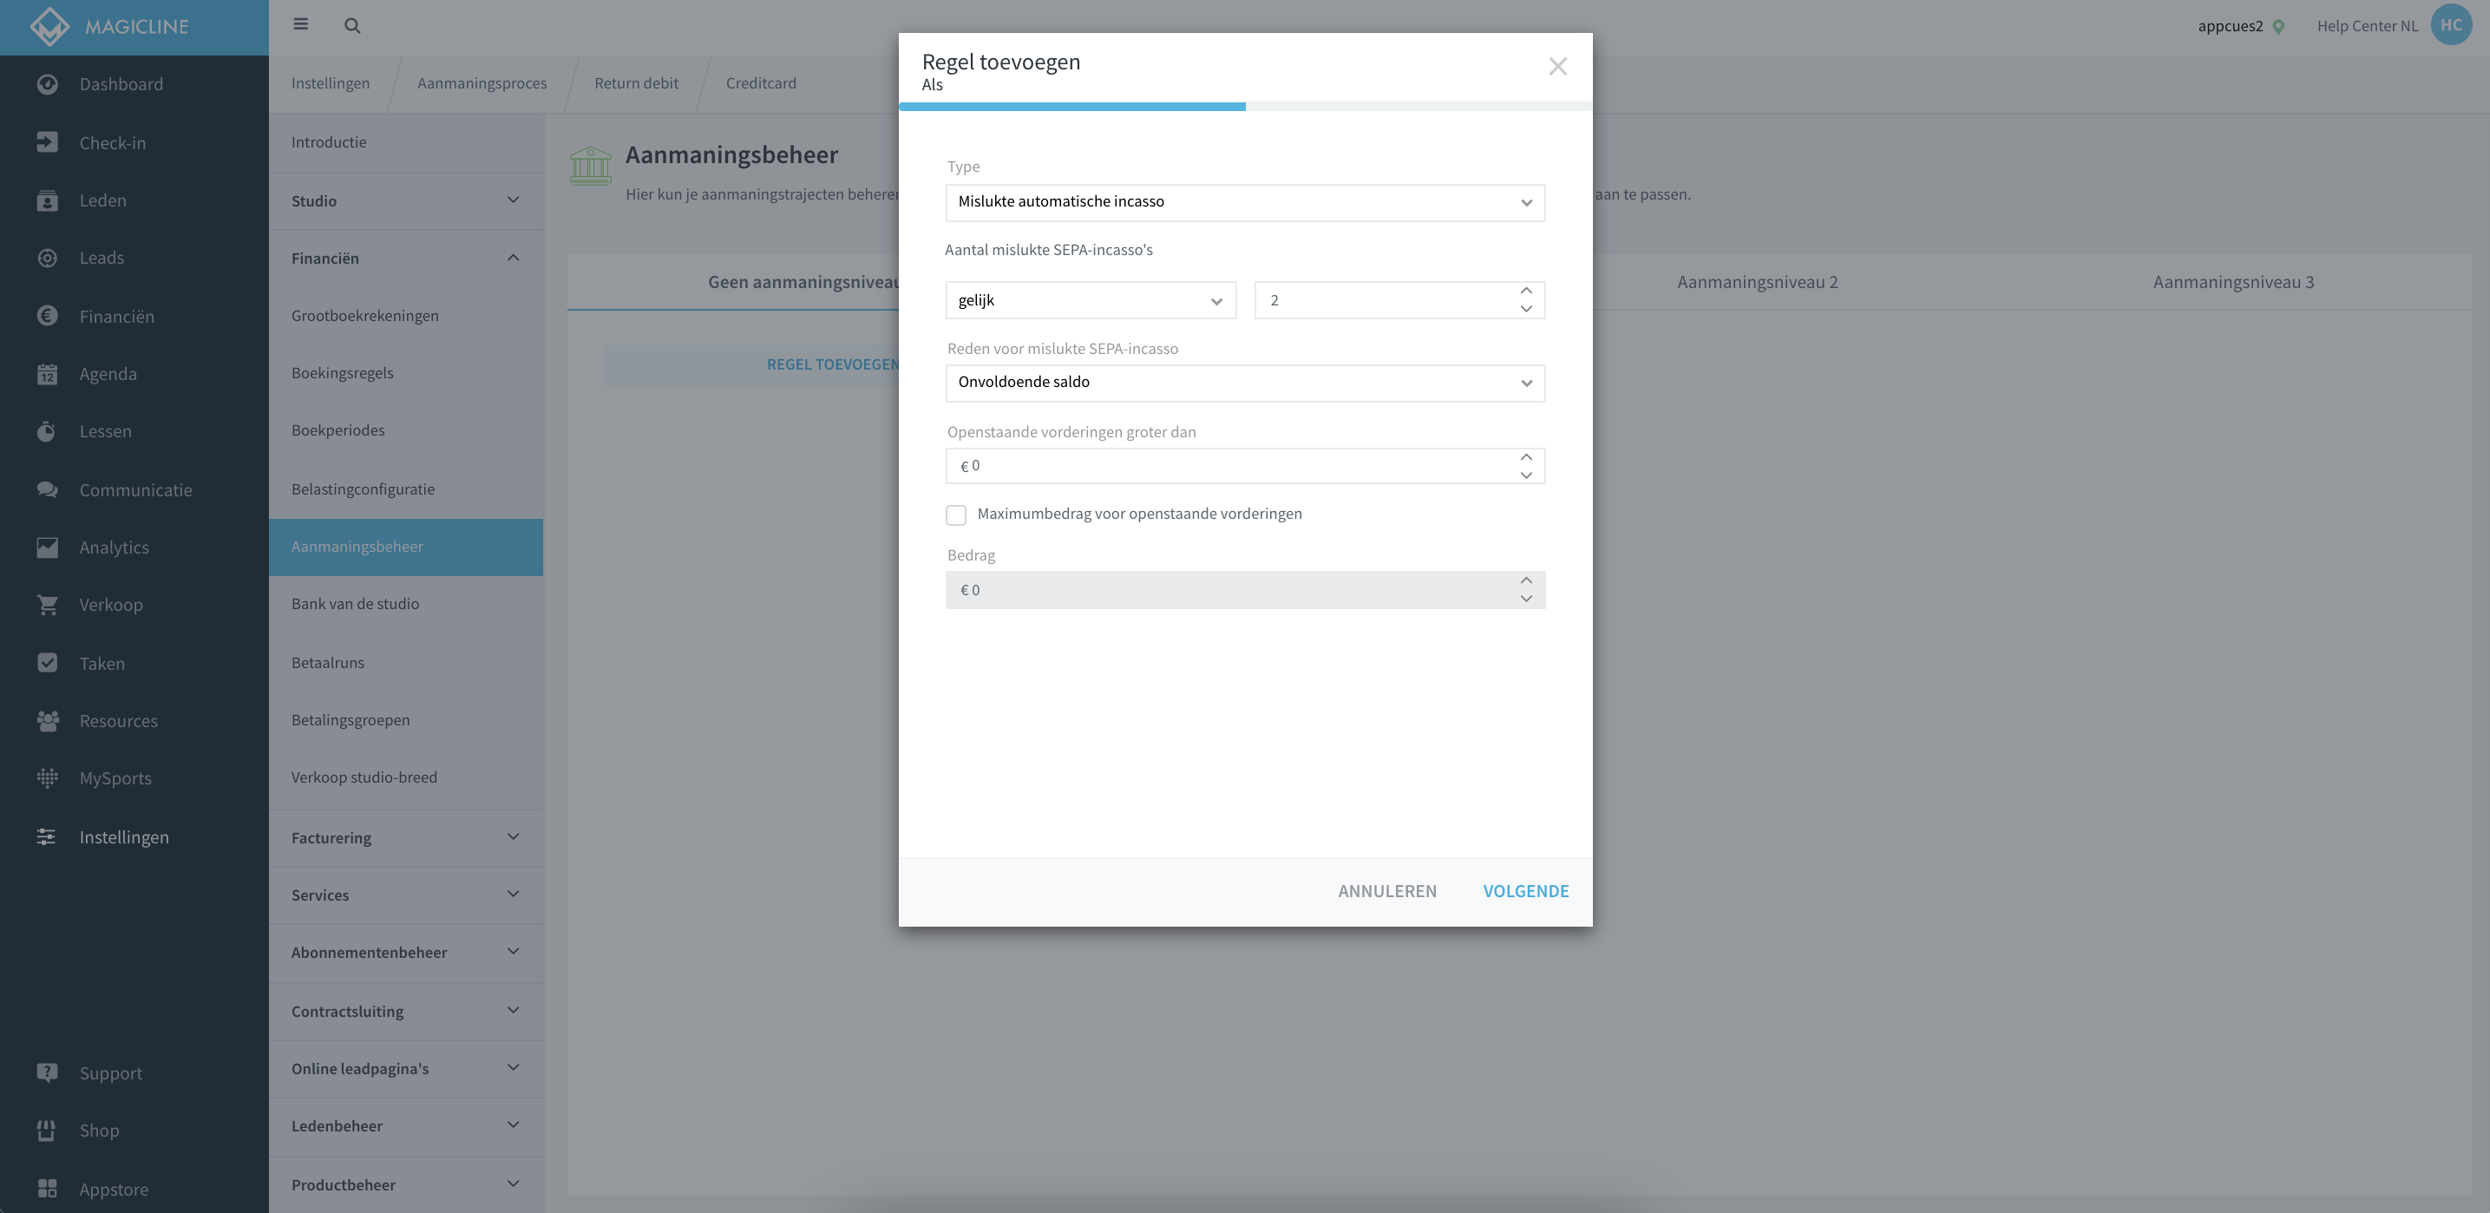Viewport: 2490px width, 1213px height.
Task: Select the Geen aanmaningsniveau tab
Action: [803, 282]
